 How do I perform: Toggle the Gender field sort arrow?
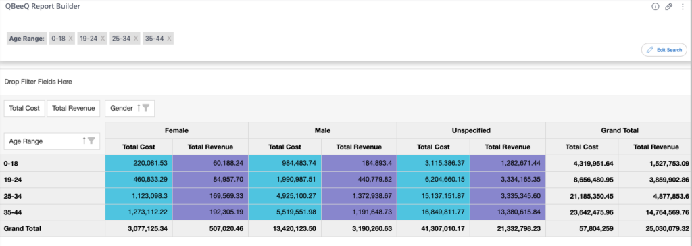click(139, 107)
